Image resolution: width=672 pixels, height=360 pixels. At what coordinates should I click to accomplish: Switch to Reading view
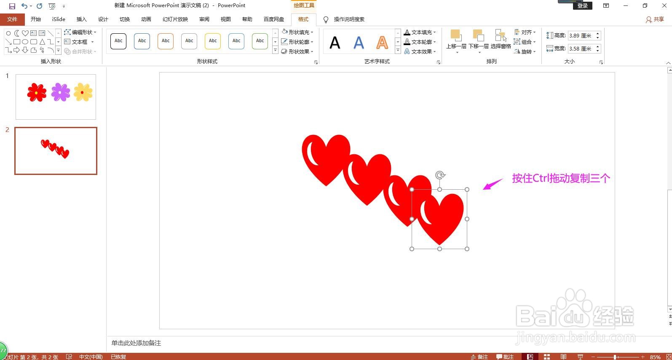click(x=563, y=357)
